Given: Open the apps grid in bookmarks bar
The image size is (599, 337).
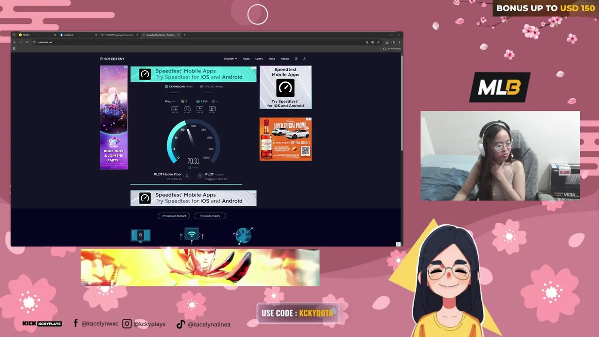Looking at the screenshot, I should (x=14, y=49).
